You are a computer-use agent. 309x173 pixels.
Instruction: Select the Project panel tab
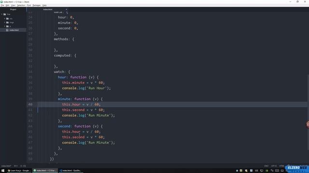tap(13, 10)
